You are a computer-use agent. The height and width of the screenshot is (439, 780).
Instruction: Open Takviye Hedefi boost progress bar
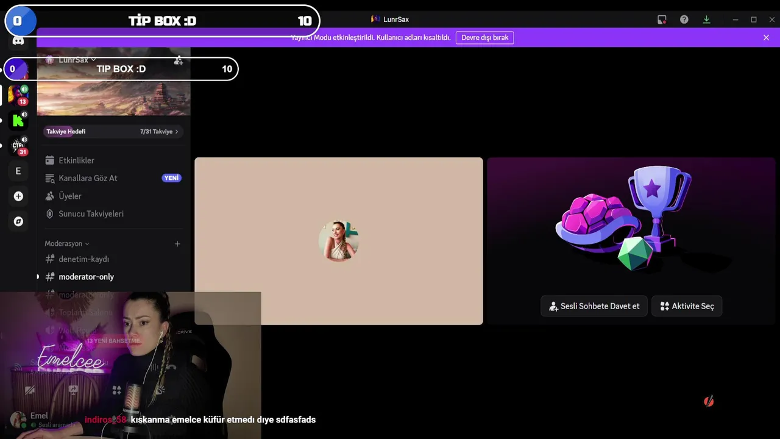click(x=113, y=132)
